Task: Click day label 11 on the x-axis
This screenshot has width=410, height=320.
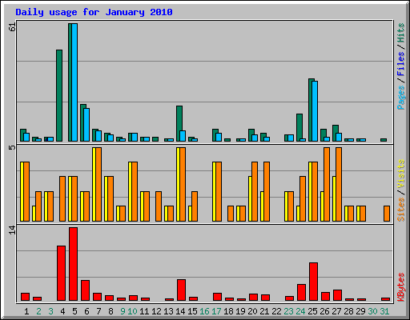Action: pyautogui.click(x=144, y=311)
